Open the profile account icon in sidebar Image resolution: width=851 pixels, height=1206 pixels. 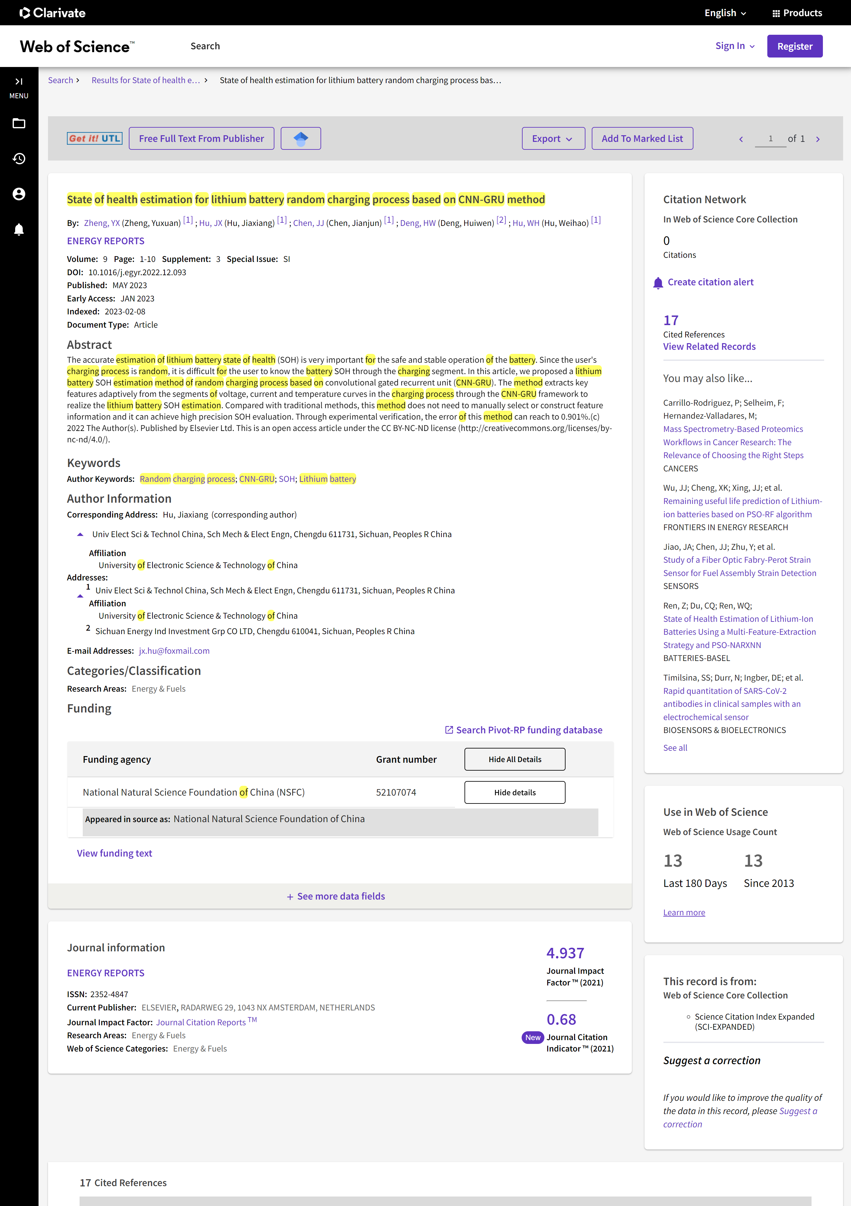19,194
